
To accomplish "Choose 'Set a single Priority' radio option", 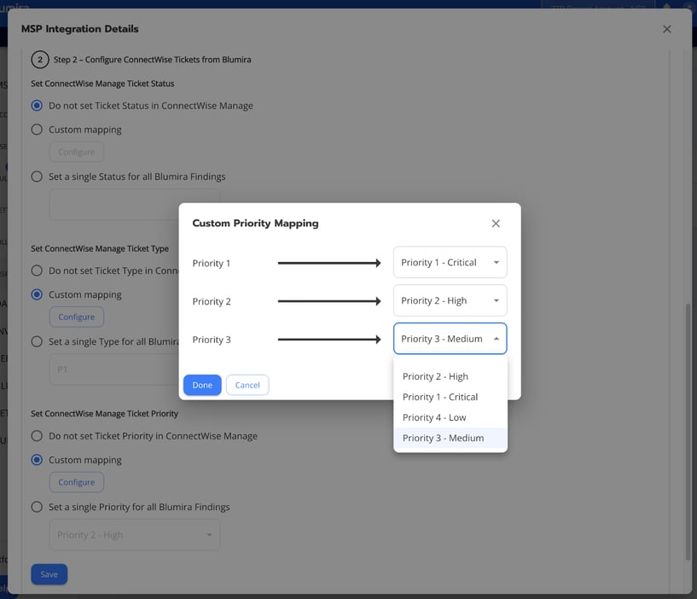I will 37,507.
